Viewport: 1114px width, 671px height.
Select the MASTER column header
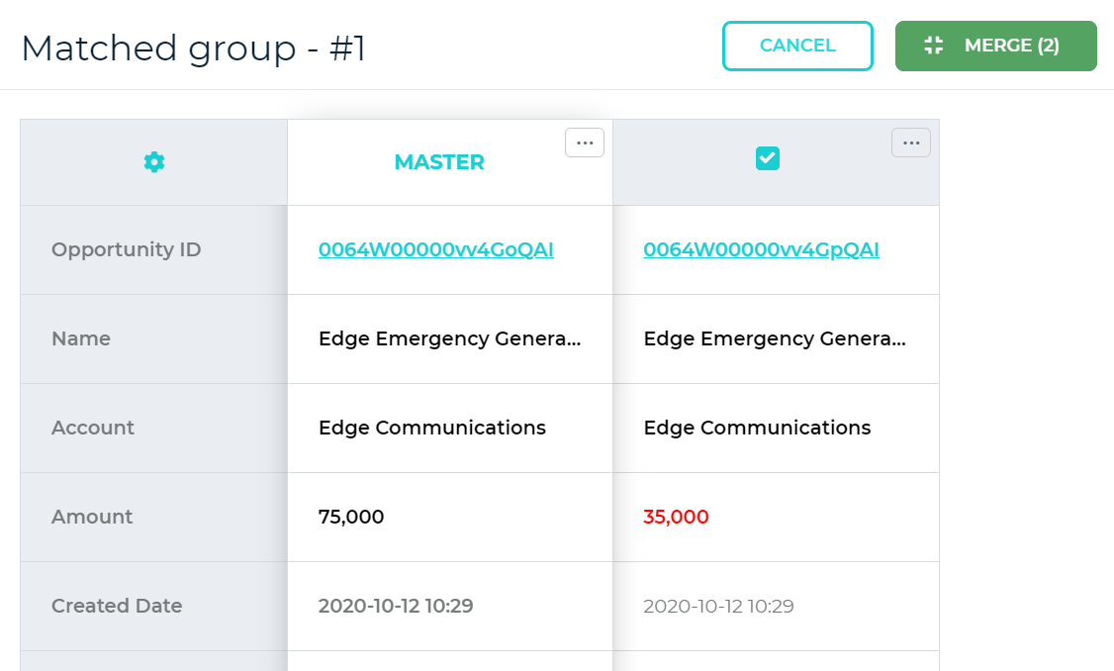439,162
